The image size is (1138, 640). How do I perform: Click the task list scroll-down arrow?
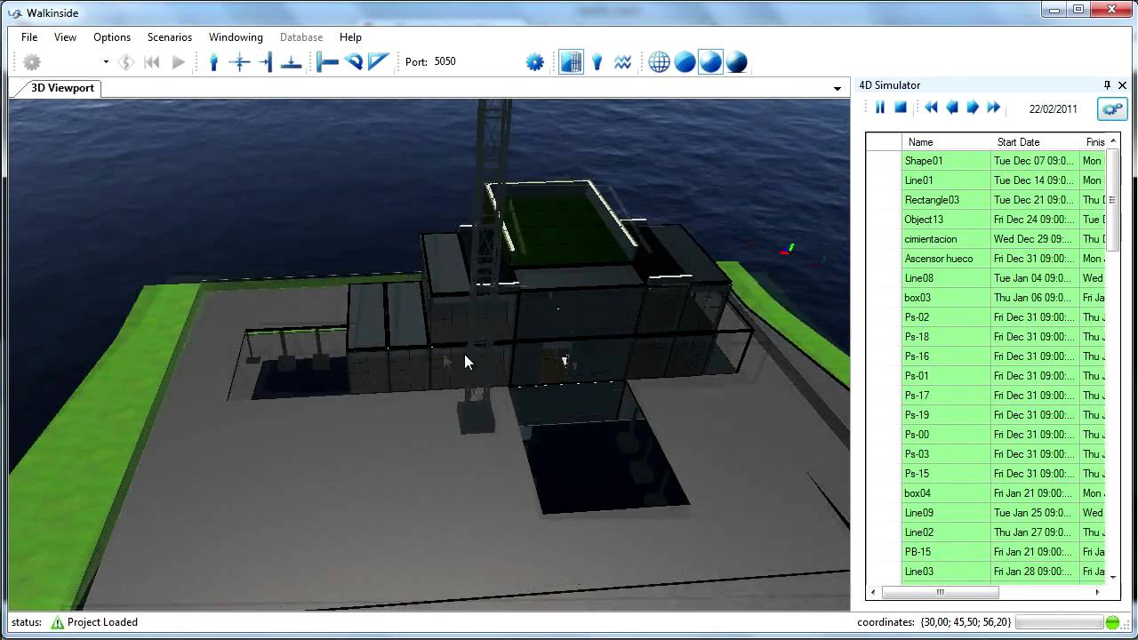click(x=1113, y=578)
